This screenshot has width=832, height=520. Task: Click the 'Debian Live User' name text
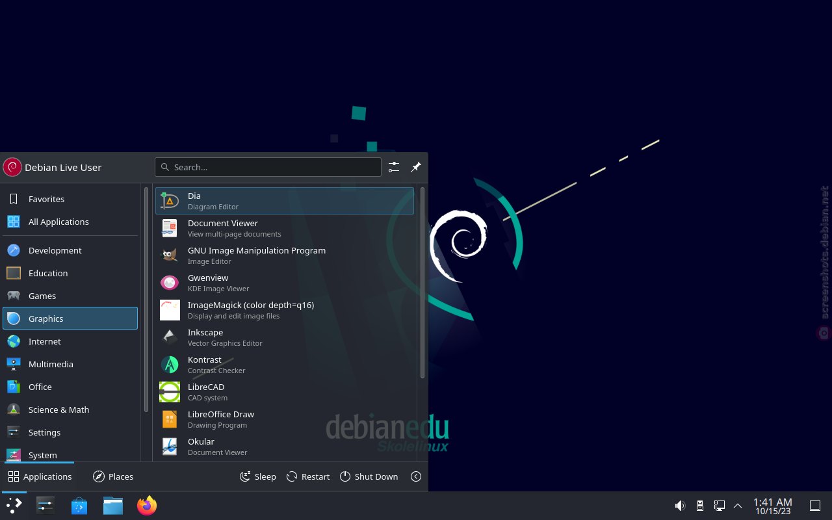(x=63, y=167)
